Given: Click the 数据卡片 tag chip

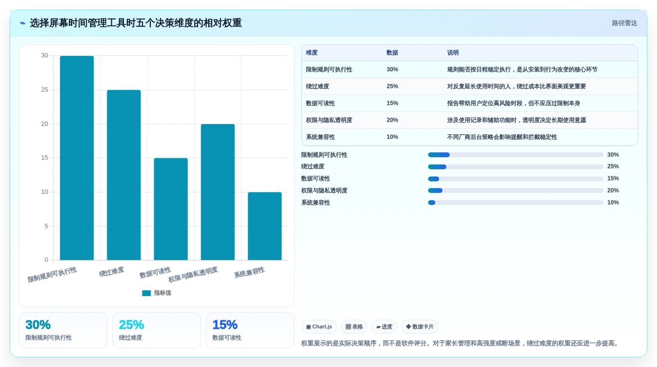Looking at the screenshot, I should pyautogui.click(x=420, y=327).
